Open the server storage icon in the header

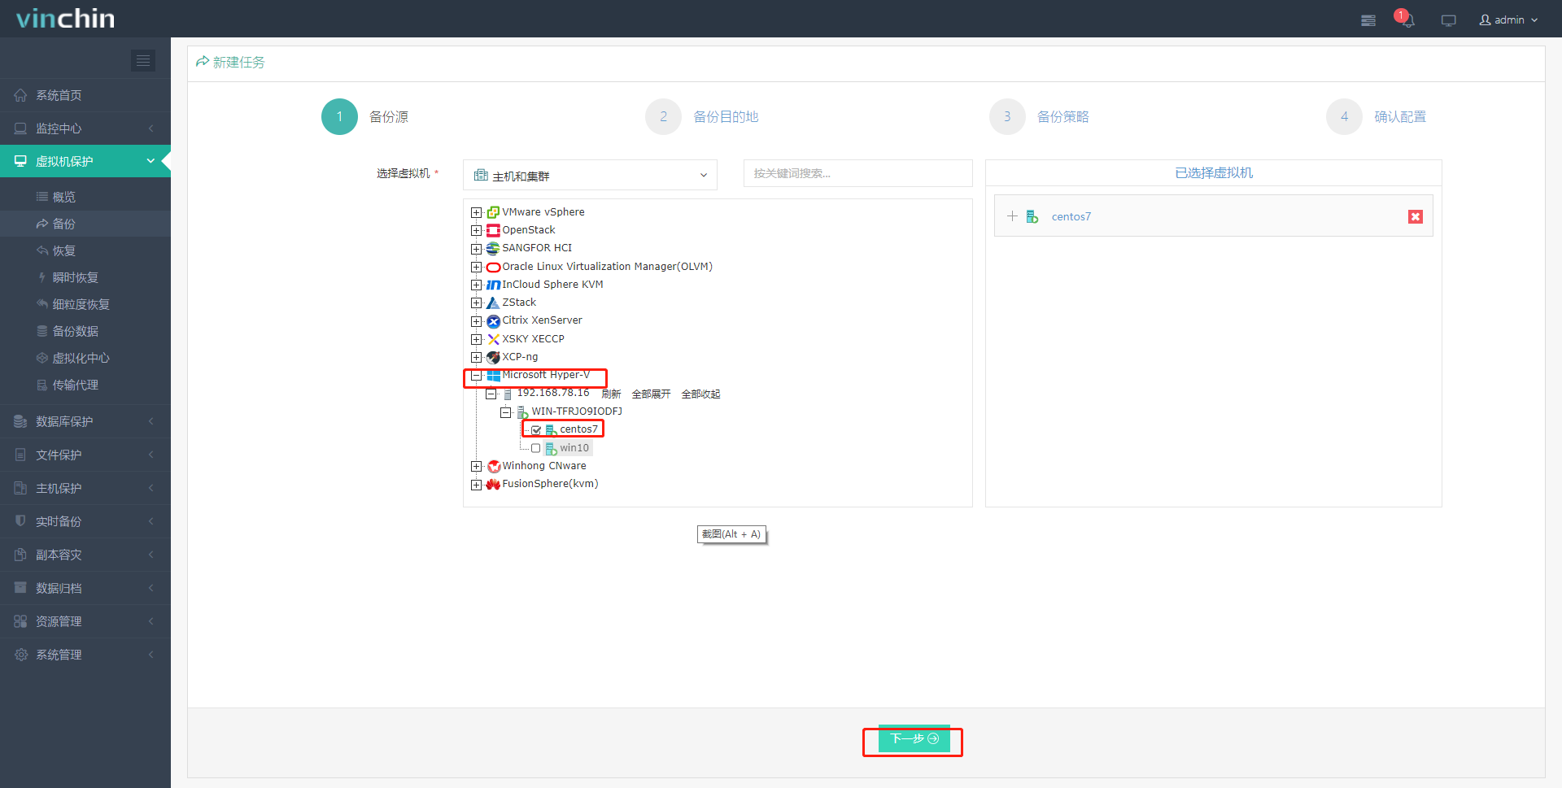(1368, 20)
